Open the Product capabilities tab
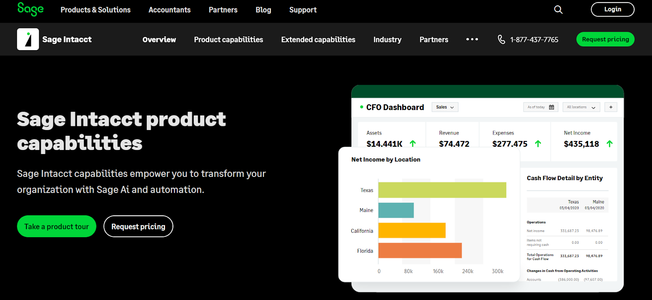Viewport: 652px width, 300px height. [x=228, y=40]
